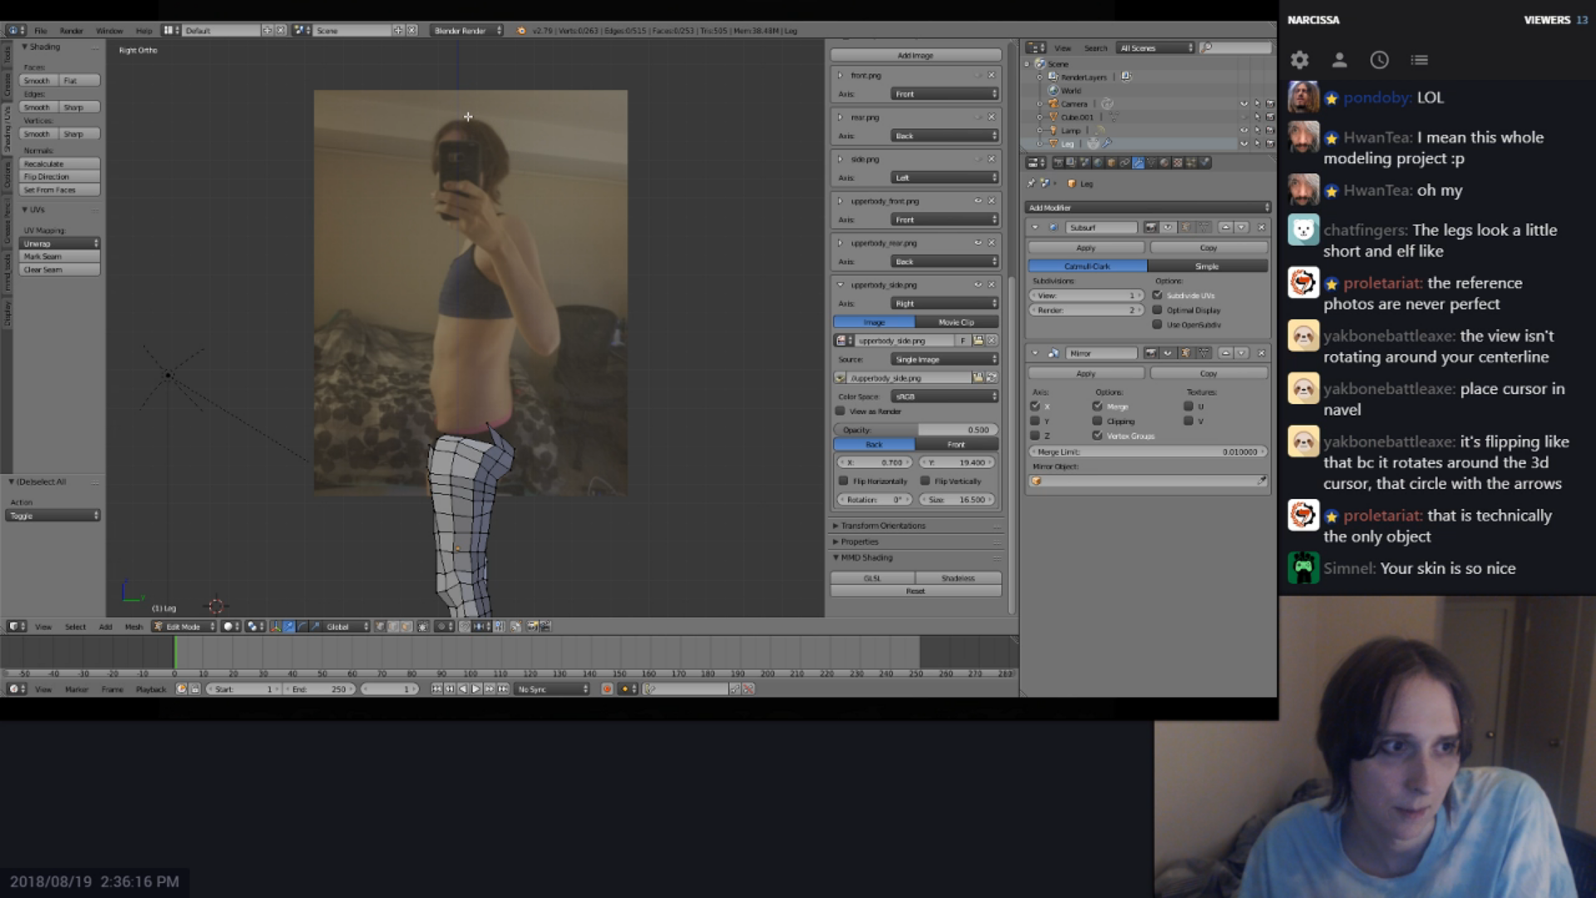Open file browser for upperbody_side.png path
1596x898 pixels.
(978, 377)
